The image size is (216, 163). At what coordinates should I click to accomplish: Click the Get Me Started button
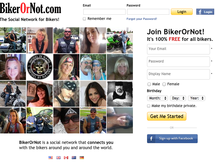point(167,116)
